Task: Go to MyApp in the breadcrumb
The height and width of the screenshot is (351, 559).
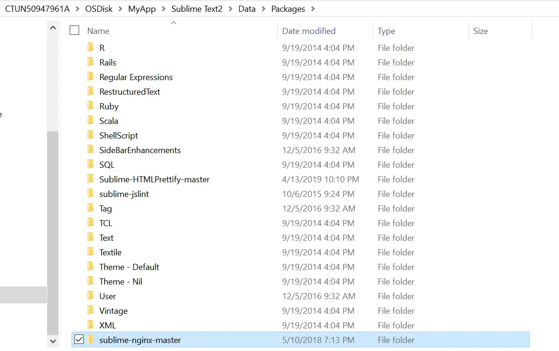Action: (x=142, y=9)
